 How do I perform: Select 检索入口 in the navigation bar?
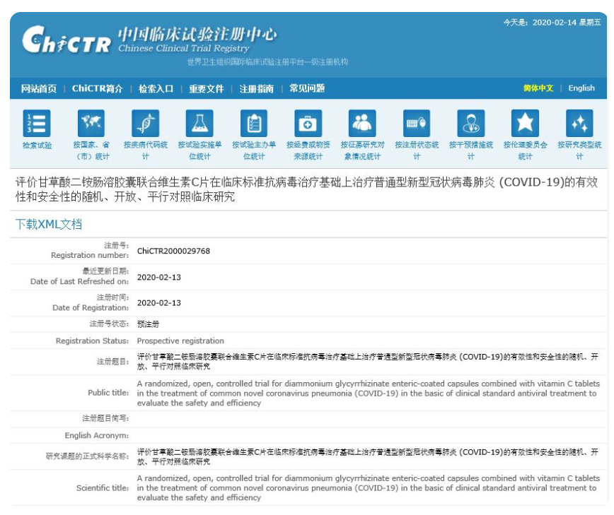tap(156, 88)
